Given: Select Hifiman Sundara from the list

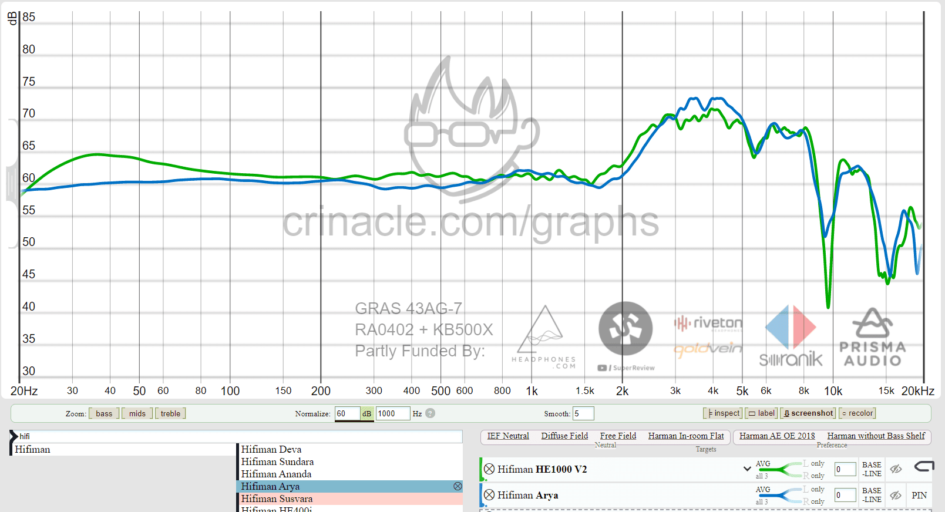Looking at the screenshot, I should point(351,462).
